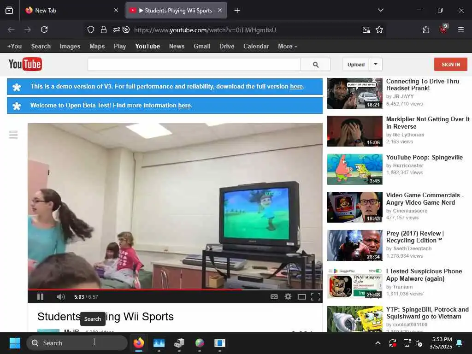Select Drive in the Google bar
The width and height of the screenshot is (472, 354).
coord(227,47)
